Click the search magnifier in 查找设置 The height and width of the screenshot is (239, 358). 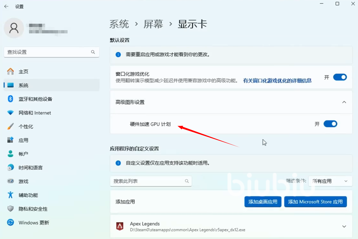coord(93,52)
